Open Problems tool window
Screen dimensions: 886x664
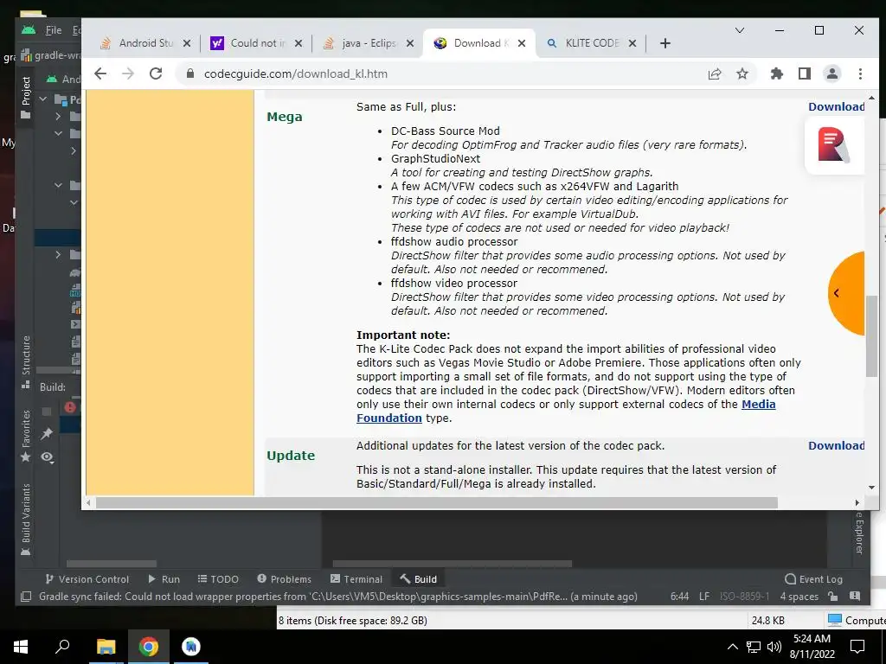(x=284, y=578)
